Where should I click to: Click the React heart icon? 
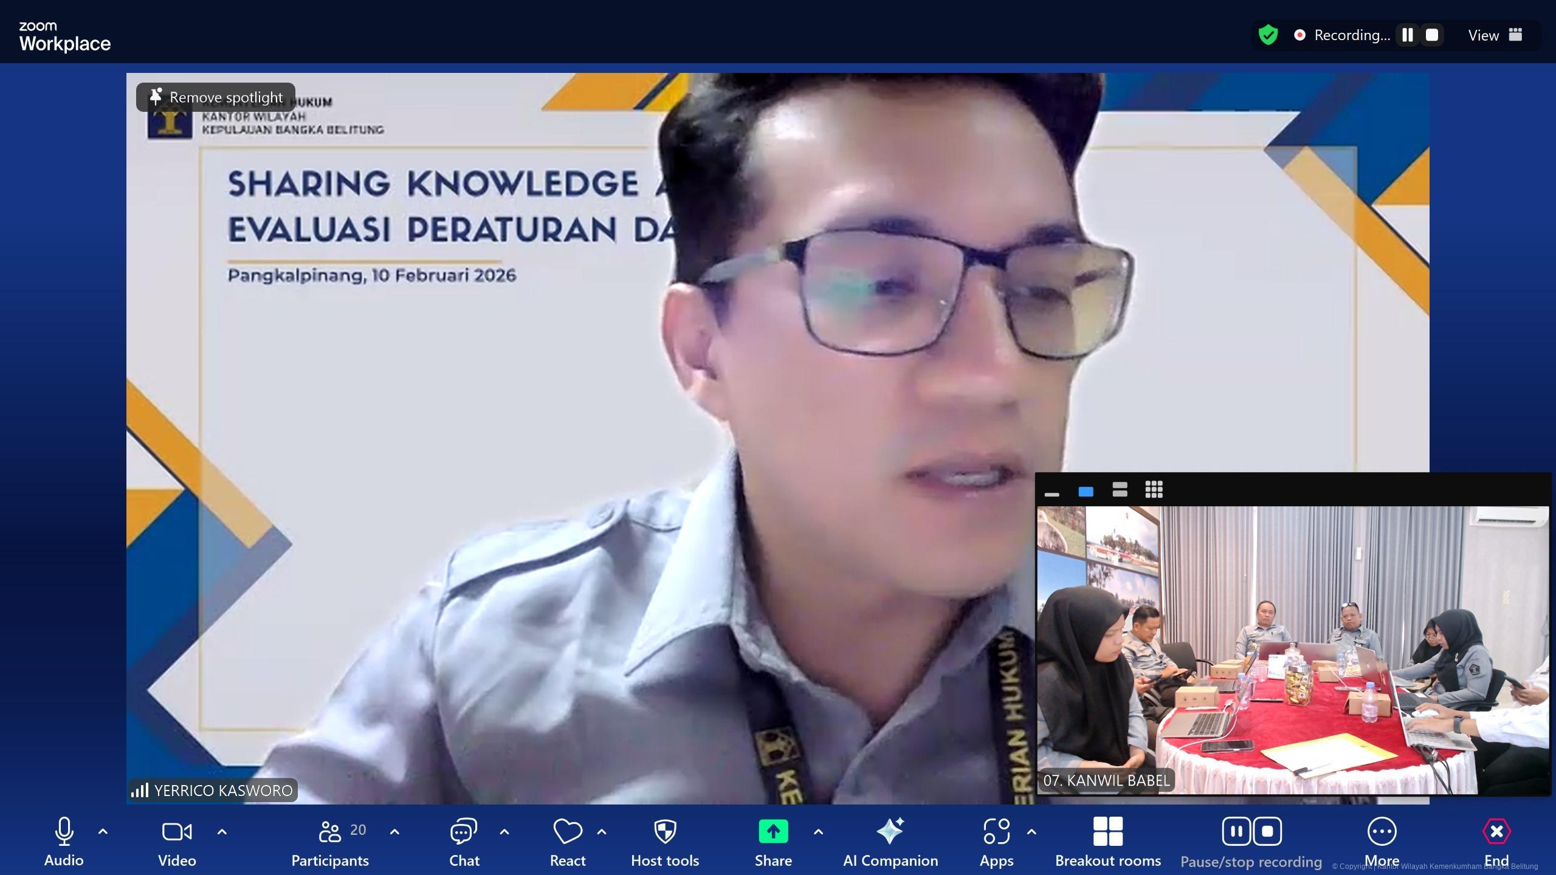click(567, 831)
